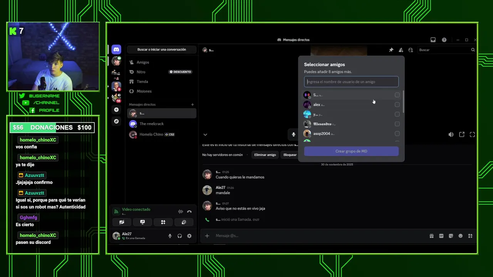Click message "Aviso que no estás en vivo jaja"
The width and height of the screenshot is (493, 277).
(240, 209)
